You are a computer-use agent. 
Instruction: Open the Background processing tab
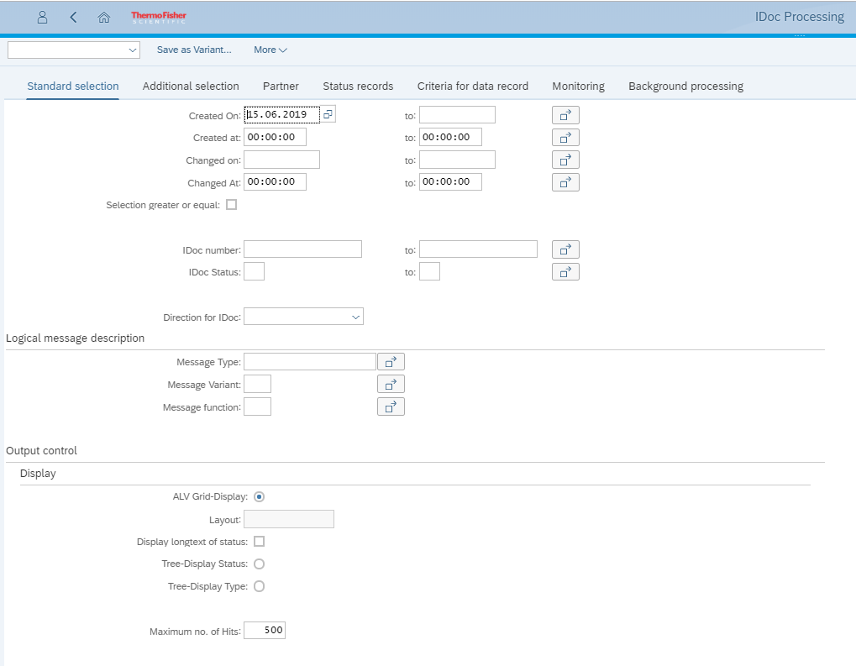685,86
